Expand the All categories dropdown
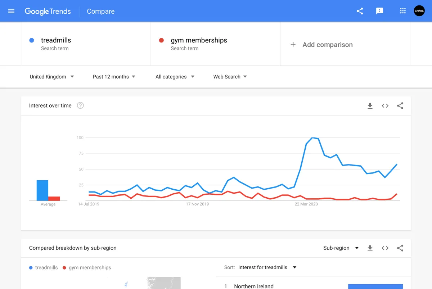432x289 pixels. click(175, 77)
